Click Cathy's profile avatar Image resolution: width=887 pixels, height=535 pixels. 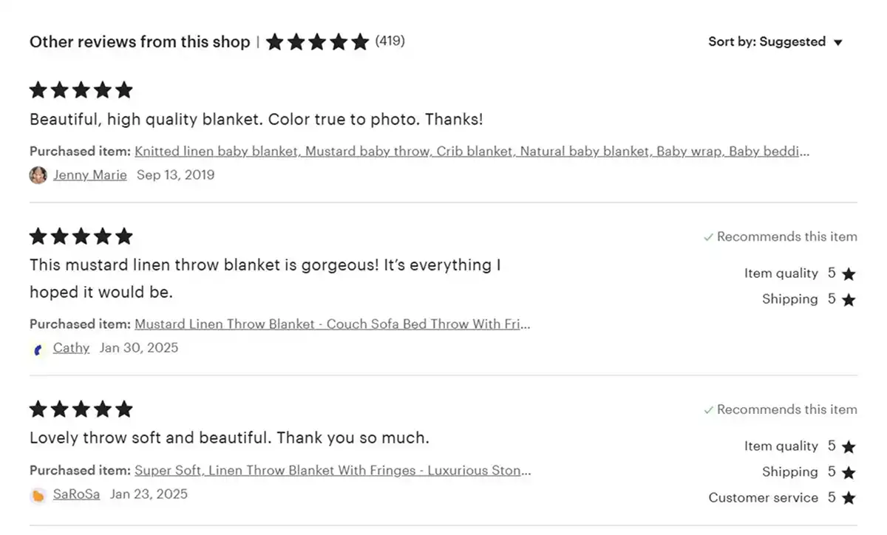[x=38, y=347]
